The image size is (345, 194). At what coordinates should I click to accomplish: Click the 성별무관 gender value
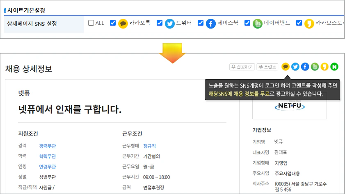(x=48, y=177)
